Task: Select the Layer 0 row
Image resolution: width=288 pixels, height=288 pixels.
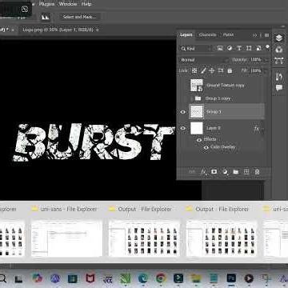Action: [x=222, y=128]
